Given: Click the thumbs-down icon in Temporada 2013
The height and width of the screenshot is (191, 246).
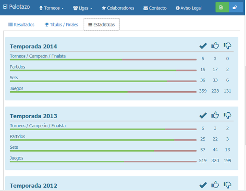Looking at the screenshot, I should click(x=227, y=116).
